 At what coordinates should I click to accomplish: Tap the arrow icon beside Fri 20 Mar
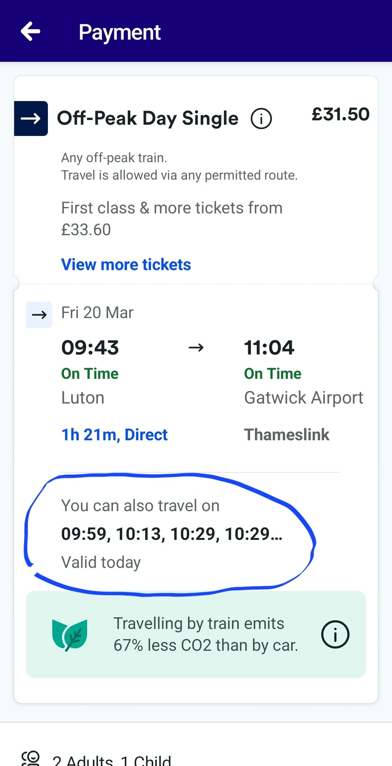(39, 314)
